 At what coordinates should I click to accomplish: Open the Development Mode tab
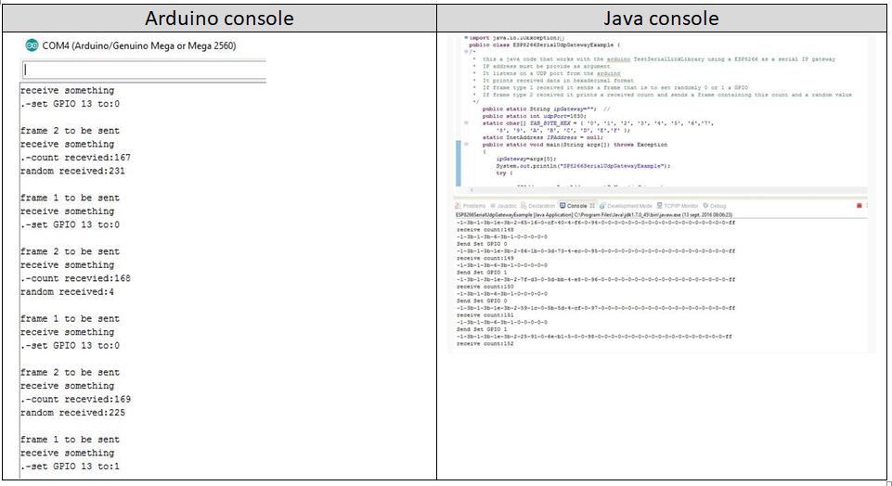click(626, 206)
